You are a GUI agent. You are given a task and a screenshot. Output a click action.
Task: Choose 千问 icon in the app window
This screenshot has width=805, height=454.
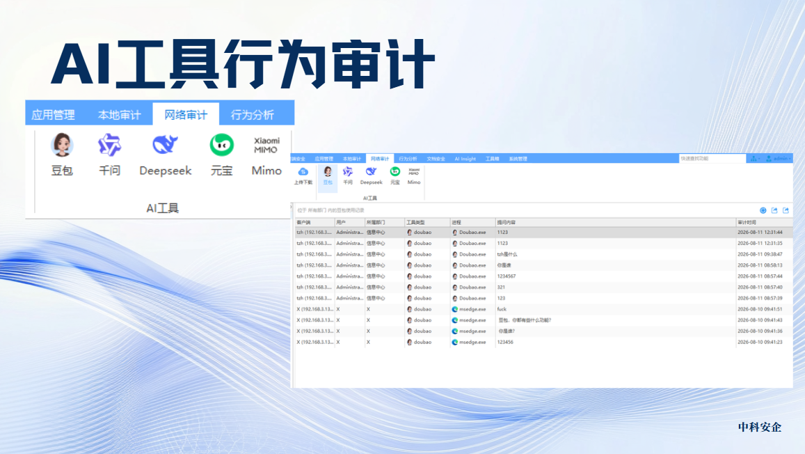point(348,171)
